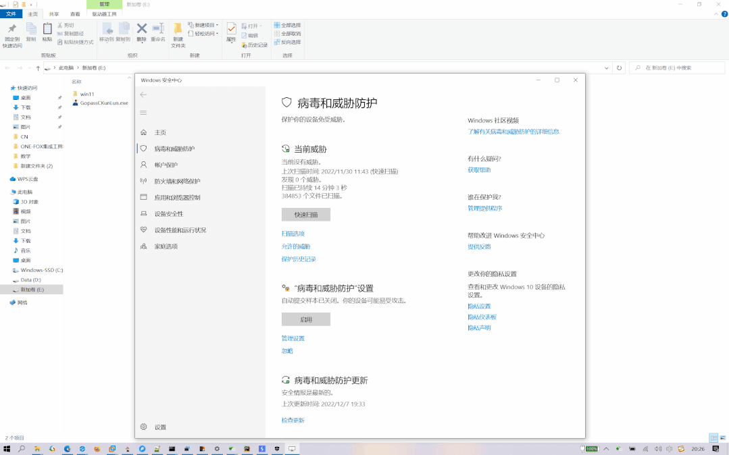Click the 删除 X icon in the ribbon
Image resolution: width=729 pixels, height=455 pixels.
pos(142,28)
